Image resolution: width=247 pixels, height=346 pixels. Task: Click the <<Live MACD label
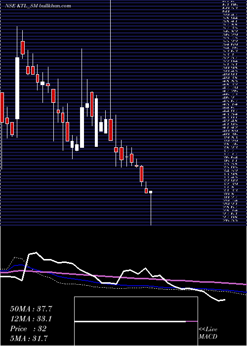coord(208,333)
